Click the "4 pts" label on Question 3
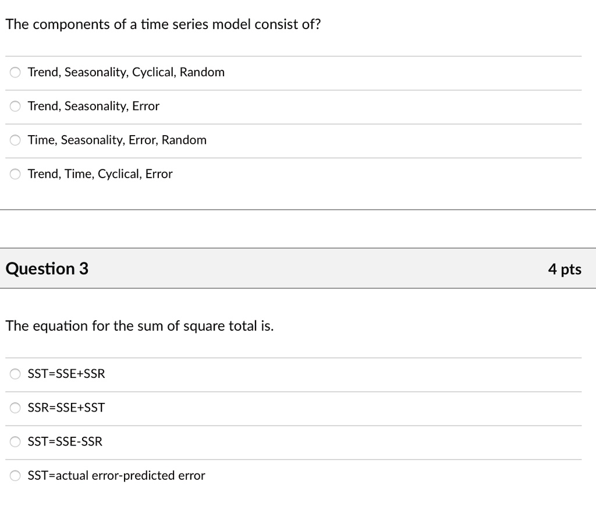Image resolution: width=596 pixels, height=506 pixels. click(x=565, y=268)
